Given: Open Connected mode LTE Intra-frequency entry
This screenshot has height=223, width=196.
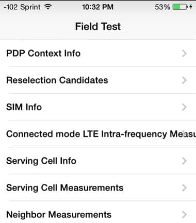Looking at the screenshot, I should click(98, 134).
